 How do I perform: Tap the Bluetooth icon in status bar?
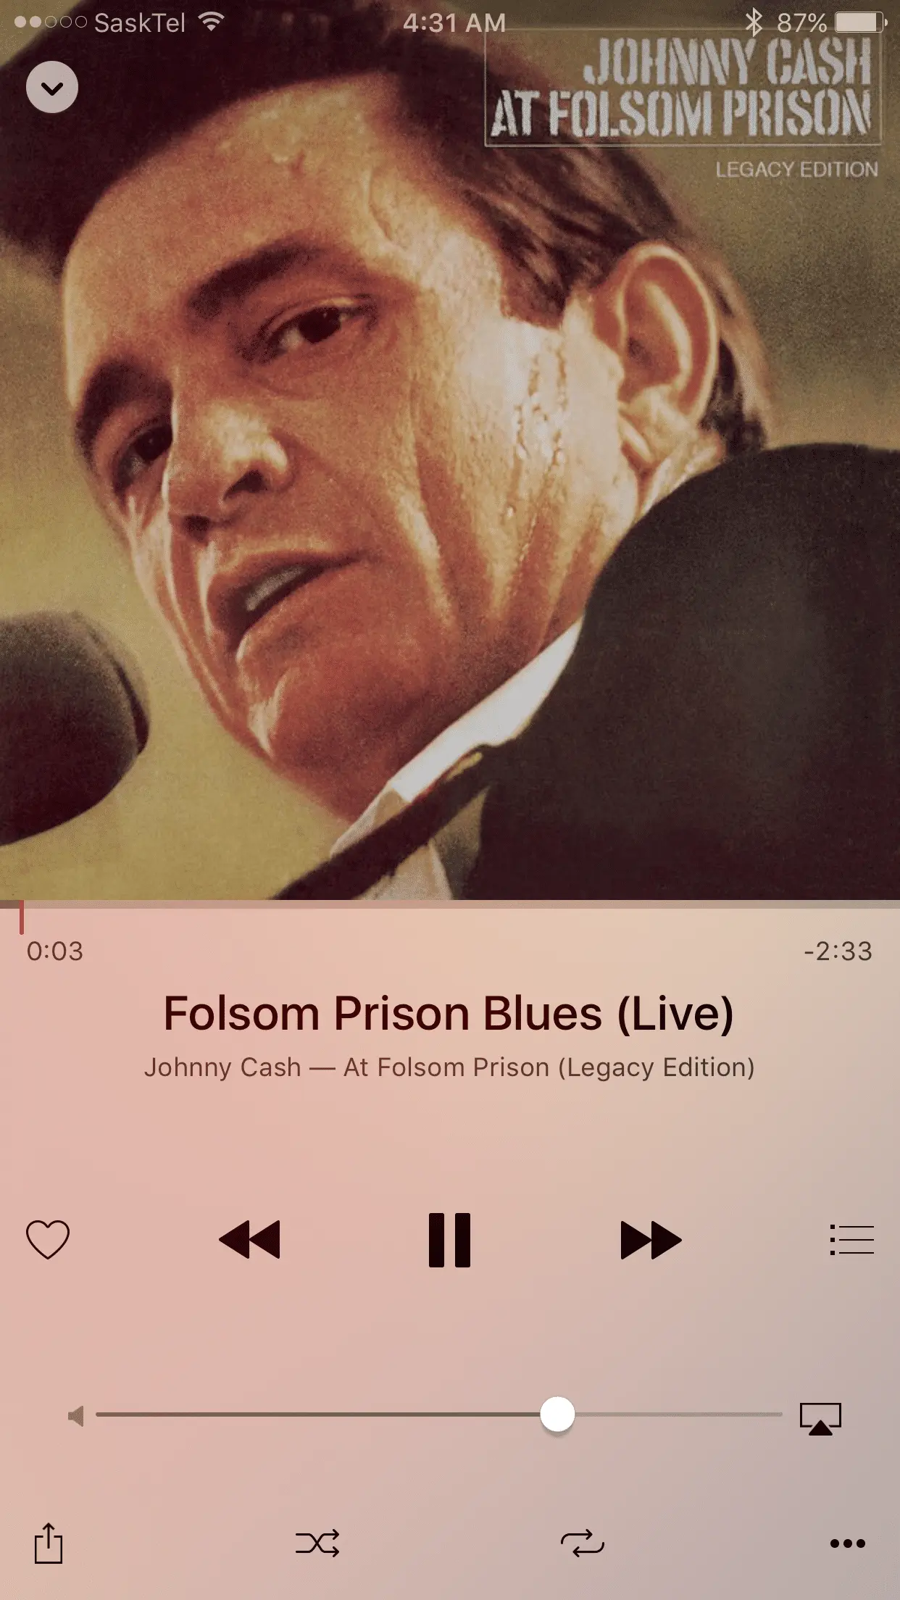(754, 22)
